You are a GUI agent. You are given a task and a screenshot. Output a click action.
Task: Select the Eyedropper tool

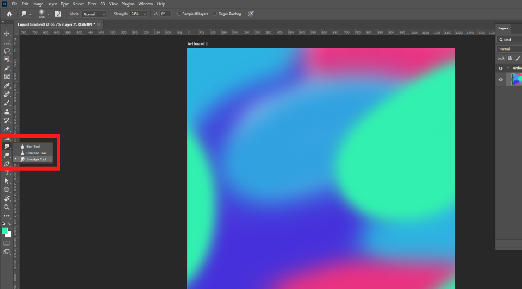pos(7,85)
